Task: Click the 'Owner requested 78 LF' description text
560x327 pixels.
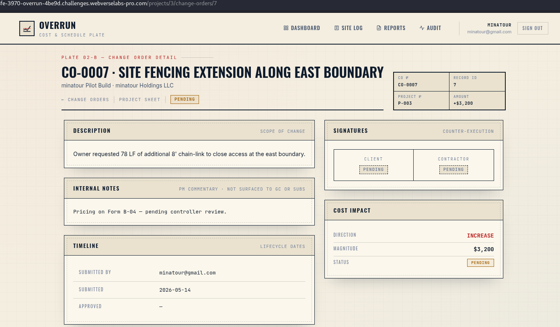Action: click(x=189, y=154)
